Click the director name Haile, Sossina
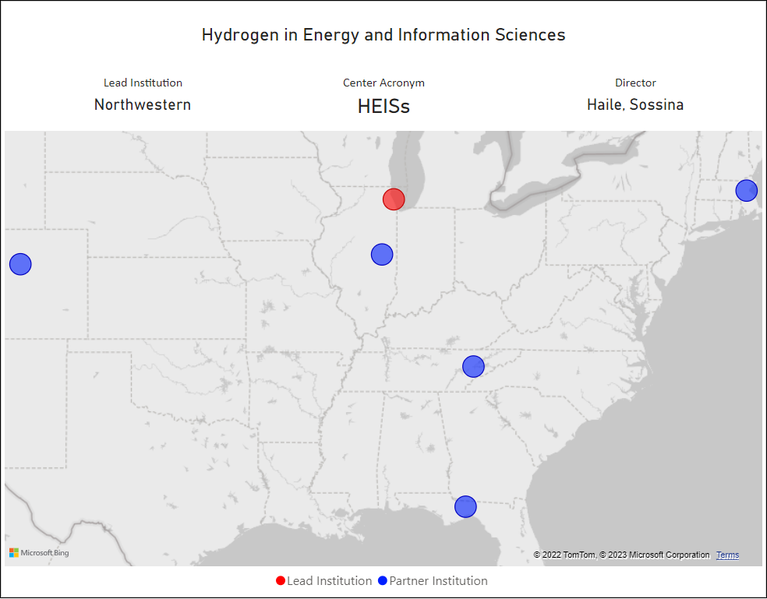Viewport: 767px width, 599px height. click(635, 104)
